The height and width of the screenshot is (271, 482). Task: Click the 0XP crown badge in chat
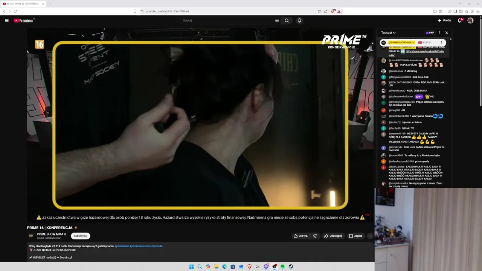tap(430, 33)
